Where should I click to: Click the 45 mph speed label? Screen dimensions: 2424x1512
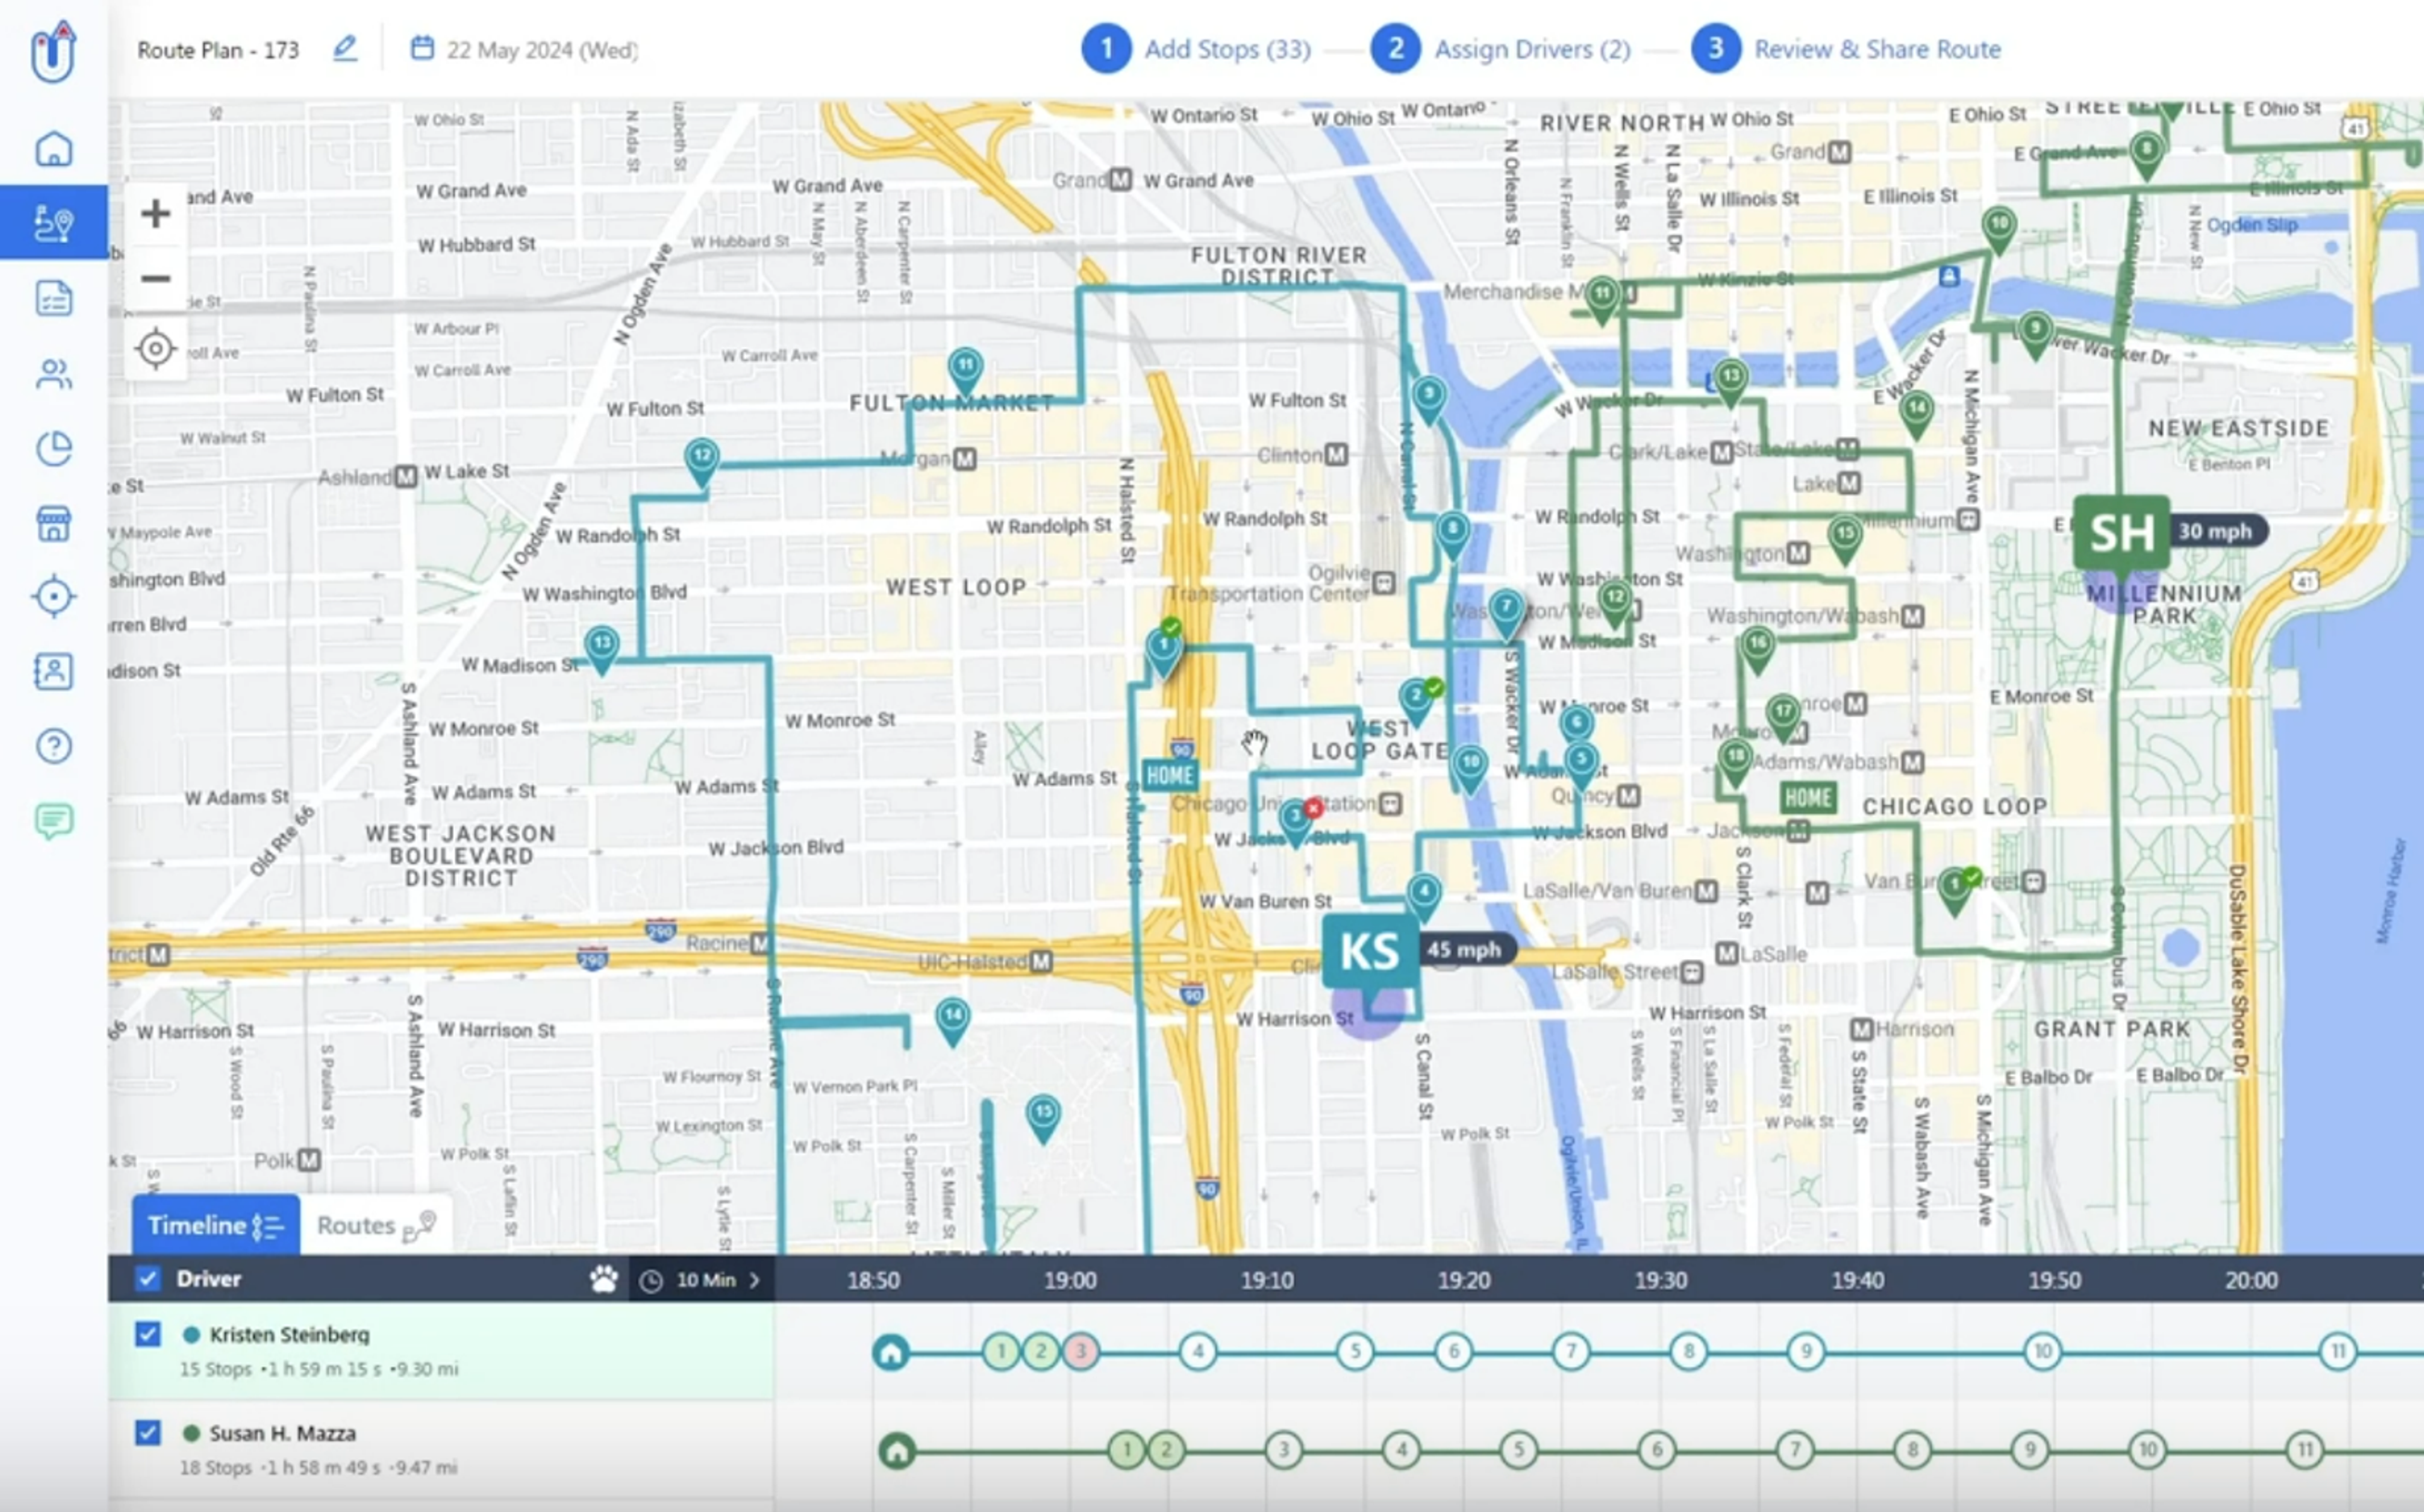pos(1464,950)
